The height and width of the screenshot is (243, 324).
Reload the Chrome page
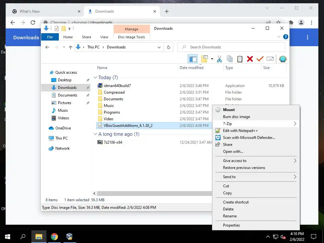point(33,22)
